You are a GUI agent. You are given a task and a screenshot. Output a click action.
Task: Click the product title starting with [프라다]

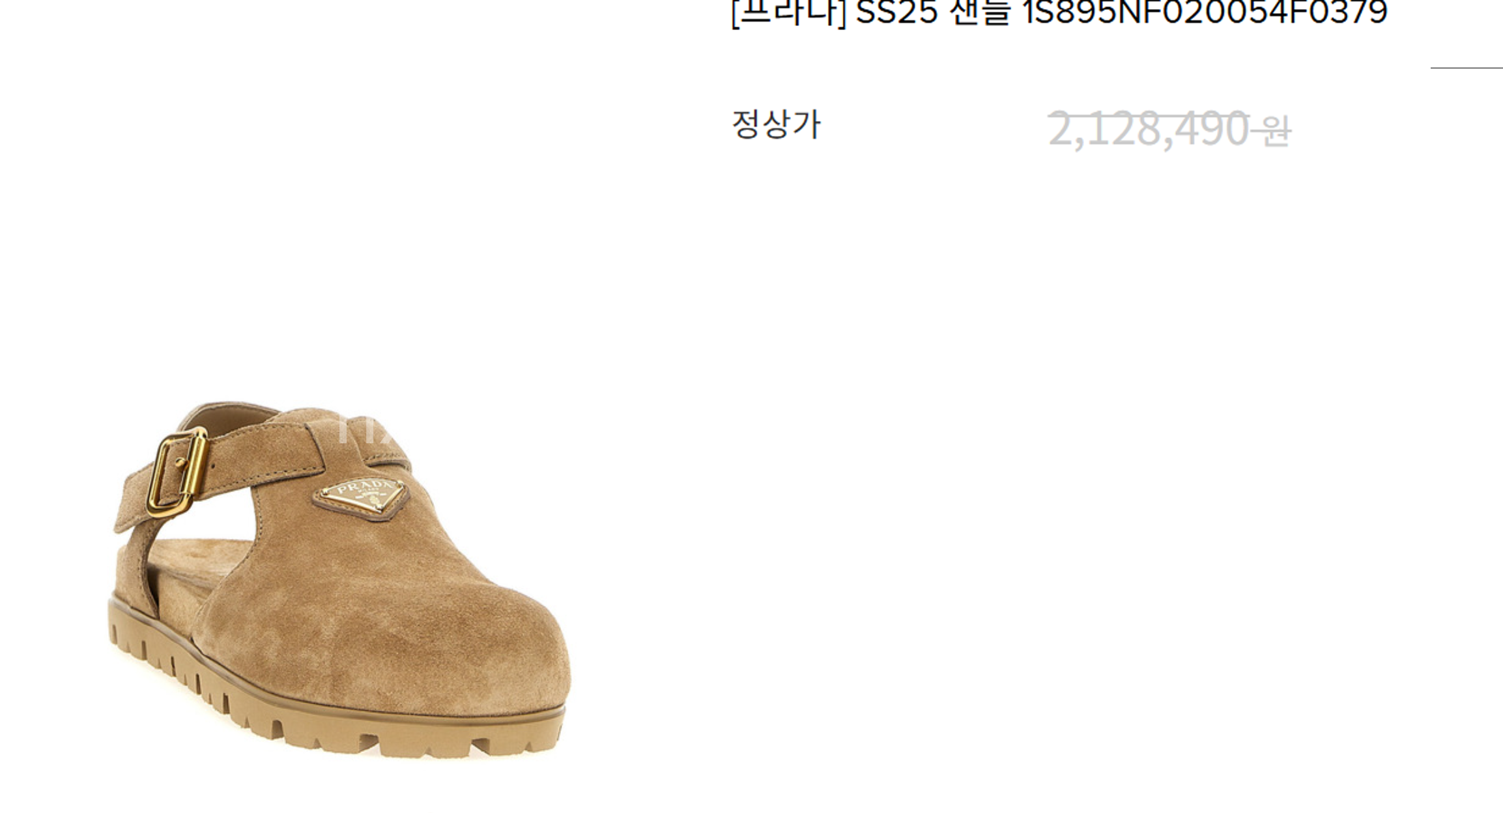[x=1059, y=12]
